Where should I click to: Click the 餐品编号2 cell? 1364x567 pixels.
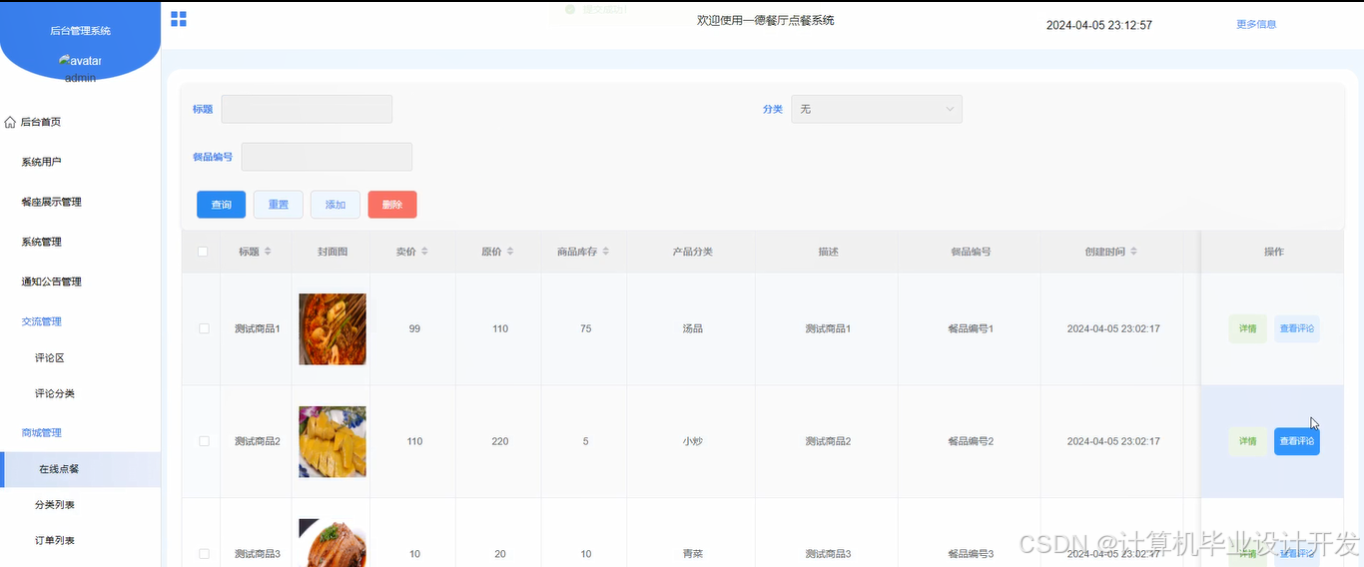pos(971,441)
